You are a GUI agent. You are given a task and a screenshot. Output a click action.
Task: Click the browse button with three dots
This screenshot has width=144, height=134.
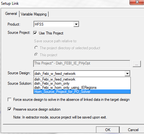(136, 64)
